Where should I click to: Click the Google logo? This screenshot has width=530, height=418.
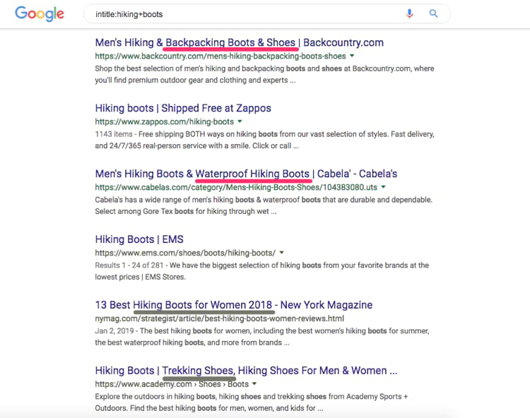pos(40,14)
